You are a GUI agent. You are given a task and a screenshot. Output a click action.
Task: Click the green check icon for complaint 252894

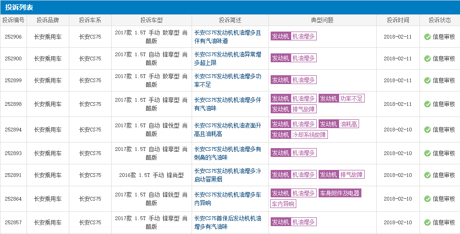[427, 130]
